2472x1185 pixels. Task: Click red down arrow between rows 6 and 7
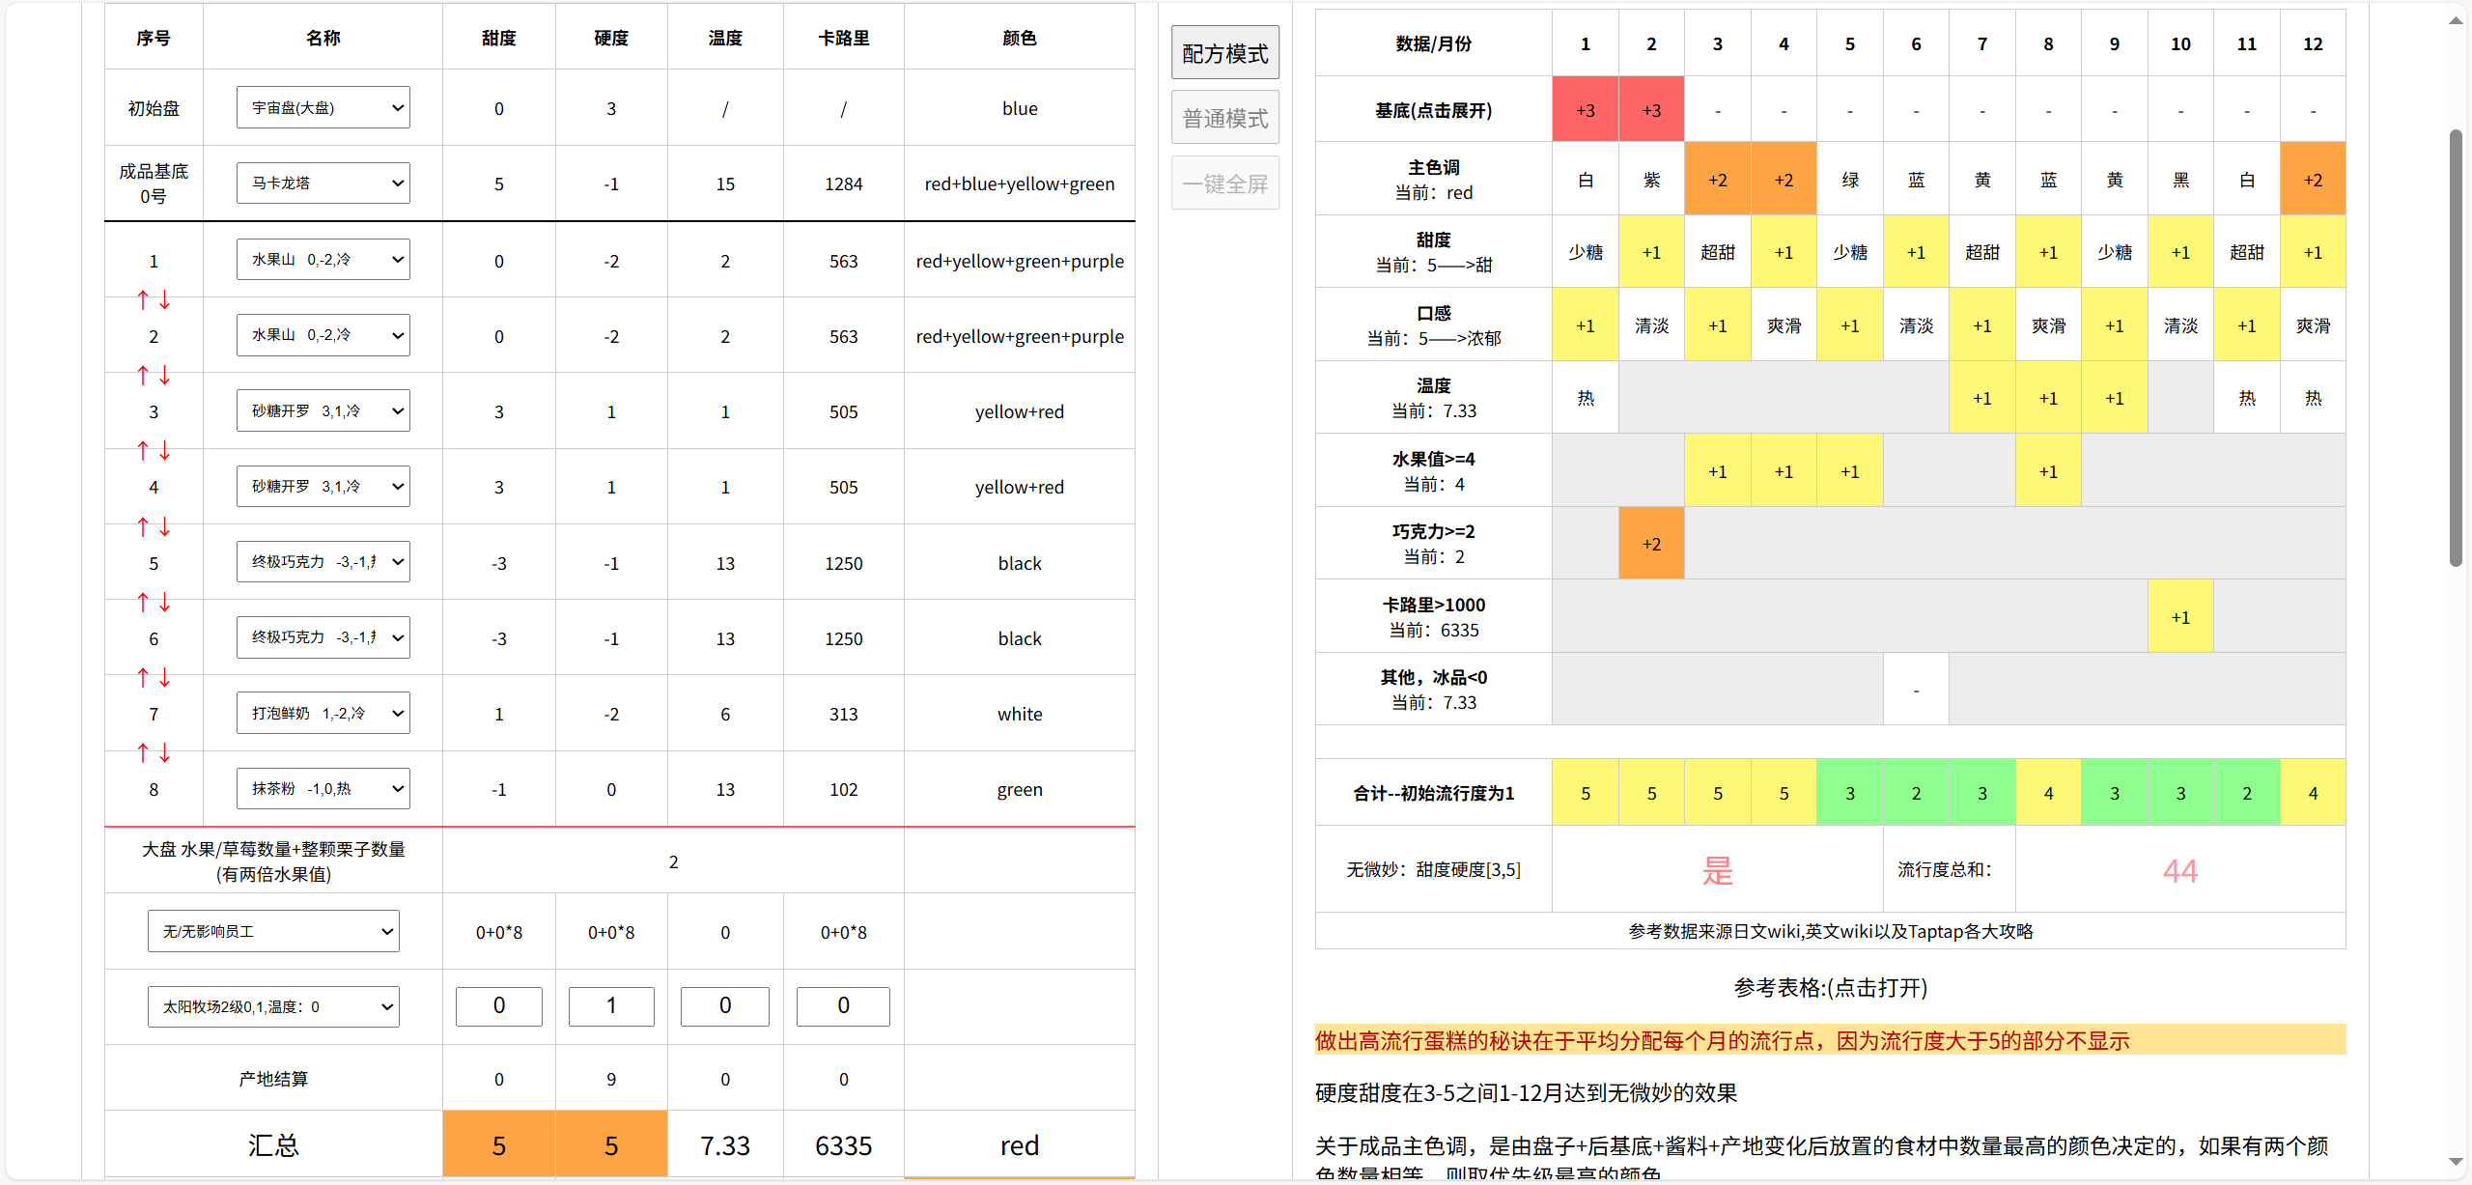[165, 678]
